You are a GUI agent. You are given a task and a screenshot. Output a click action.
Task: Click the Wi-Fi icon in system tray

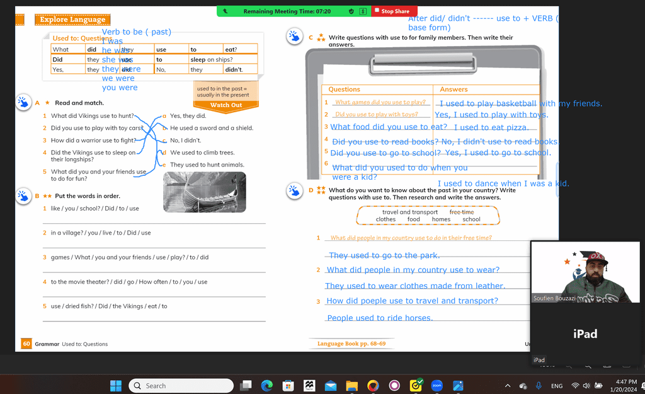[x=575, y=386]
